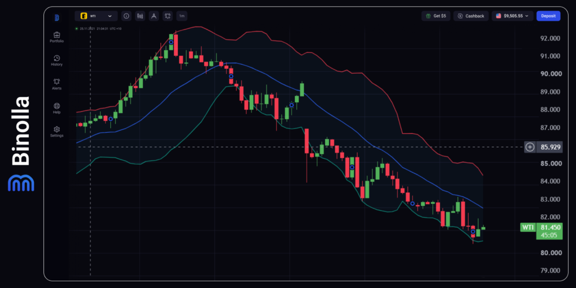Click the yellow WTI oil barrel icon

click(84, 16)
